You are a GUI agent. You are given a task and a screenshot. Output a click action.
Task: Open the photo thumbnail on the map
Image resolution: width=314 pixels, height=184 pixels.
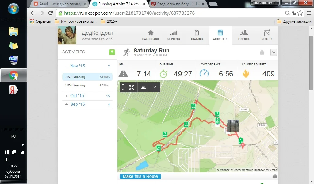(233, 125)
